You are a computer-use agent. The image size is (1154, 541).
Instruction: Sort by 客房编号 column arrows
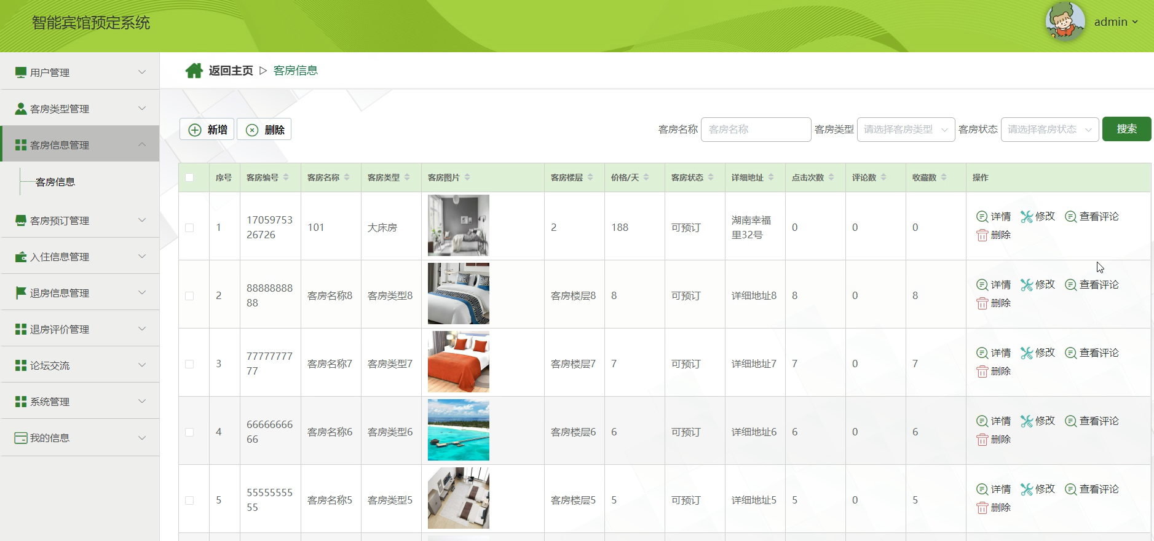click(x=286, y=177)
